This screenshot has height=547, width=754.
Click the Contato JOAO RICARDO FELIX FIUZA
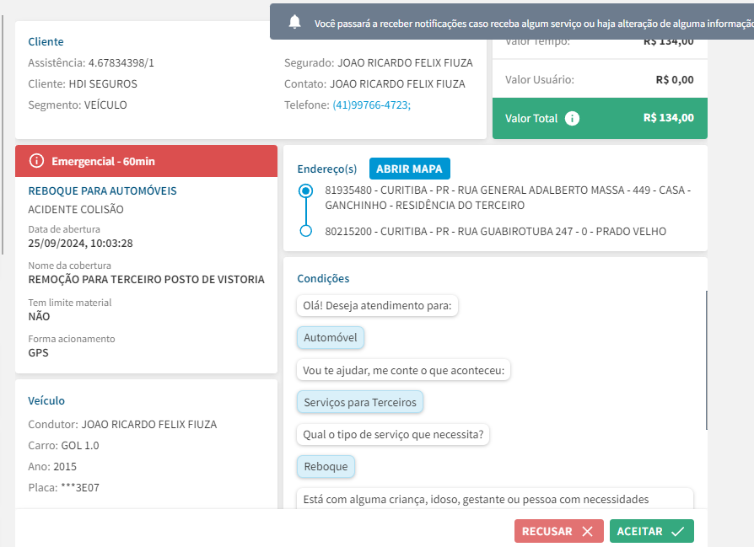click(x=397, y=84)
